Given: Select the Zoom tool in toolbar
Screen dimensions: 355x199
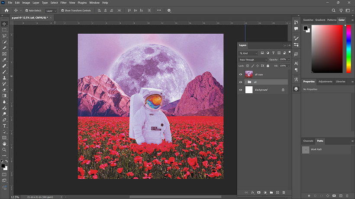Looking at the screenshot, I should (x=4, y=150).
